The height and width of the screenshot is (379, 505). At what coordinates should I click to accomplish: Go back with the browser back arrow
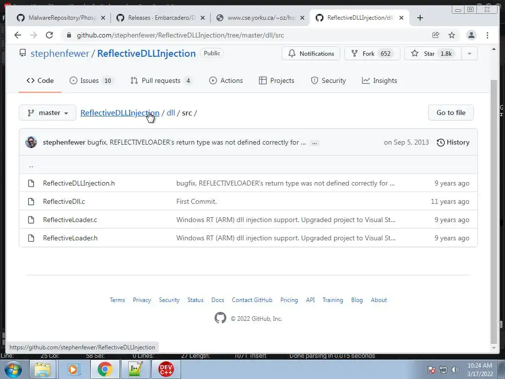pyautogui.click(x=18, y=35)
